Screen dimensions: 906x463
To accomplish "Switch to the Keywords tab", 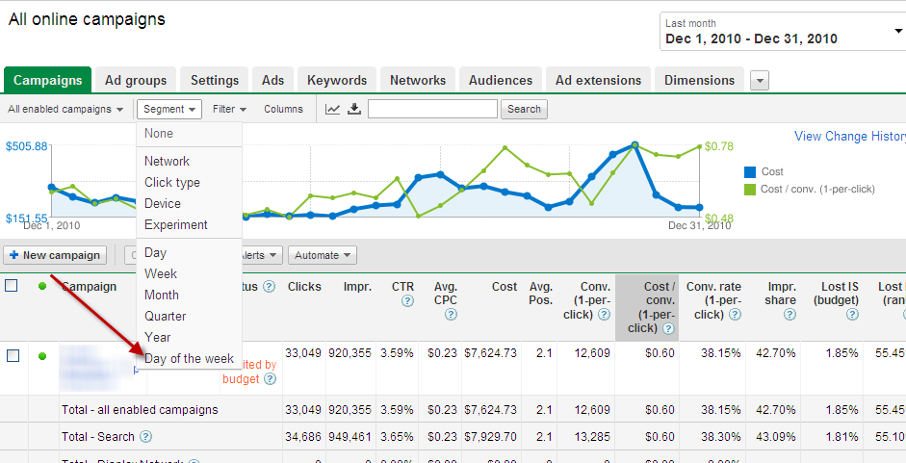I will pos(337,80).
